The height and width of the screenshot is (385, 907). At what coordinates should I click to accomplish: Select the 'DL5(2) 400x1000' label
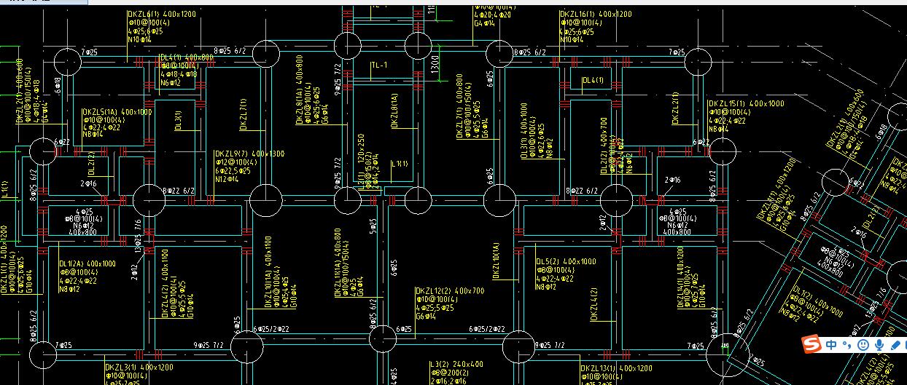(566, 261)
